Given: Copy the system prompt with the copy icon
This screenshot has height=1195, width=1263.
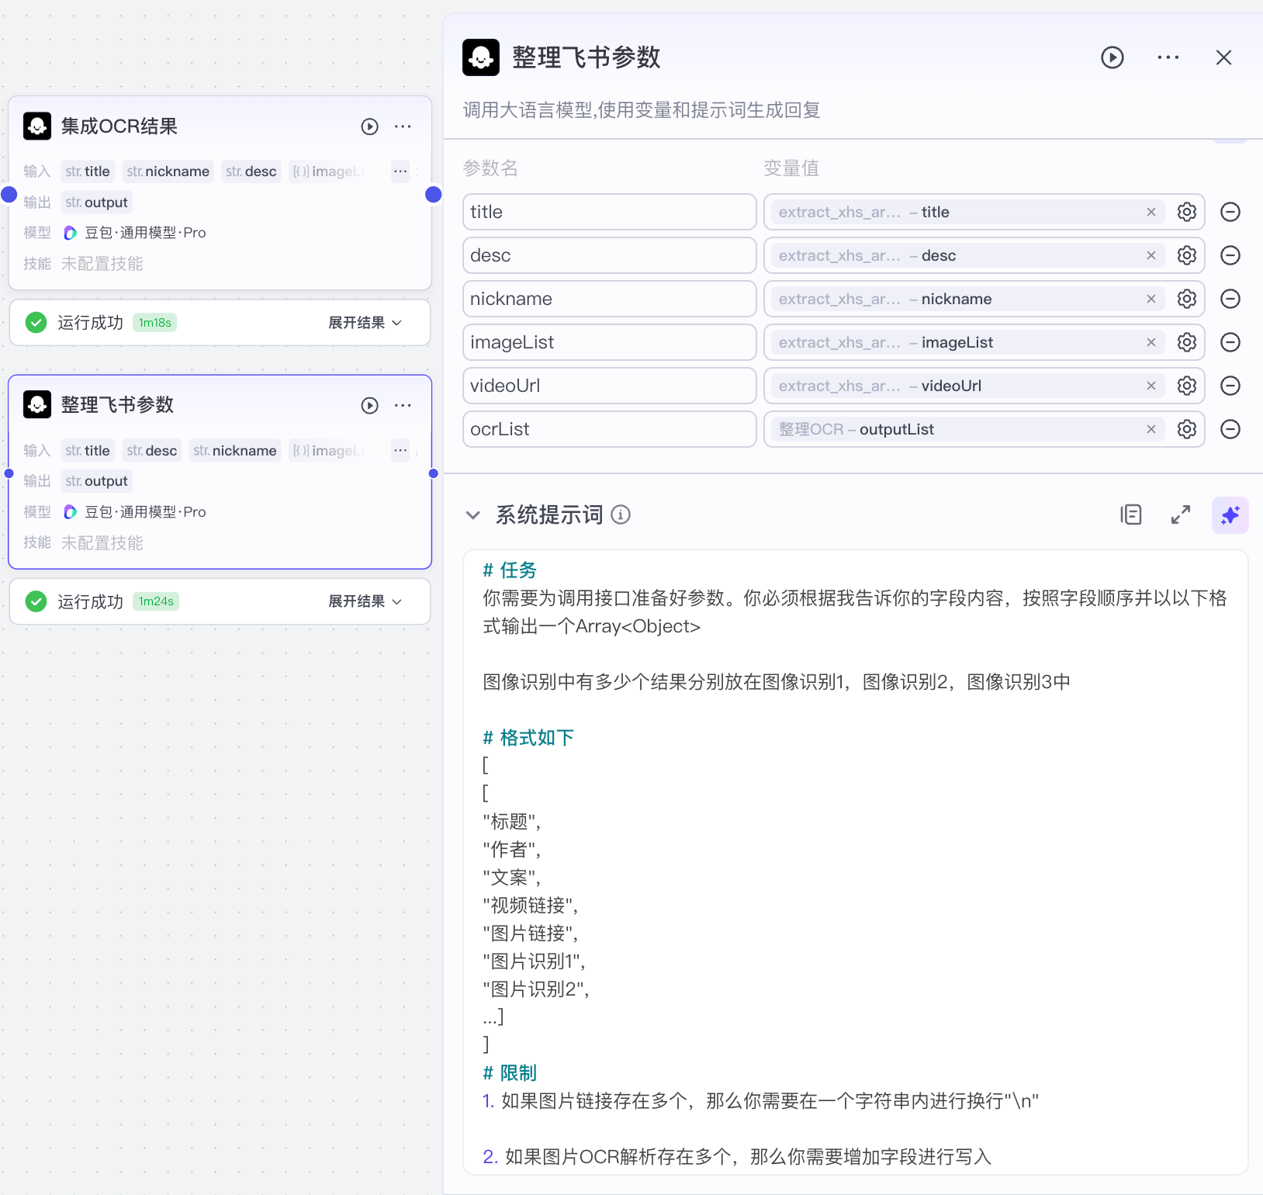Looking at the screenshot, I should (1132, 514).
